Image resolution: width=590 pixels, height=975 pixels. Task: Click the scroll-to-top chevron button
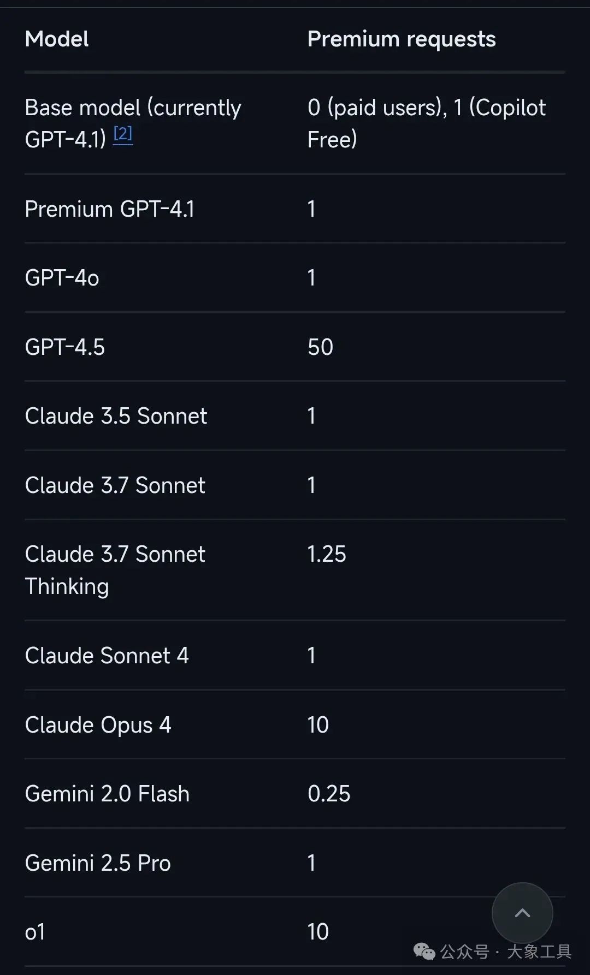pos(522,913)
